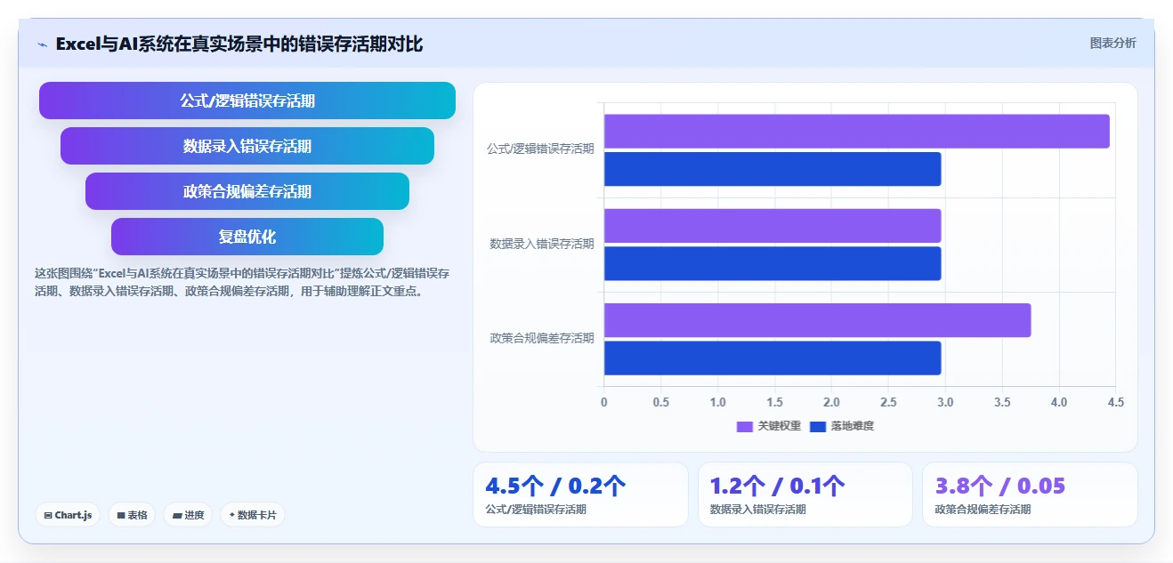Viewport: 1173px width, 563px height.
Task: Toggle the 关键权重 legend swatch
Action: [x=745, y=427]
